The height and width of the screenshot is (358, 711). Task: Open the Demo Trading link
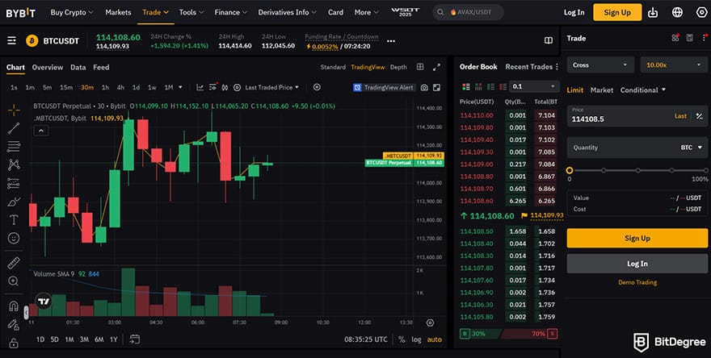(x=637, y=282)
